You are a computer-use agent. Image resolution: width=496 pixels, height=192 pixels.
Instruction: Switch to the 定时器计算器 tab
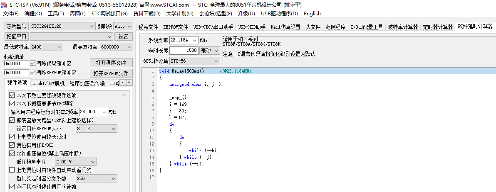pos(438,27)
